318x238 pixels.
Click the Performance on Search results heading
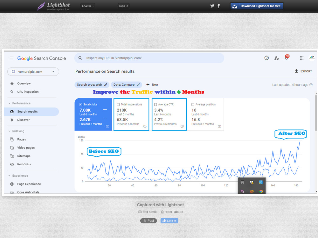coord(105,71)
